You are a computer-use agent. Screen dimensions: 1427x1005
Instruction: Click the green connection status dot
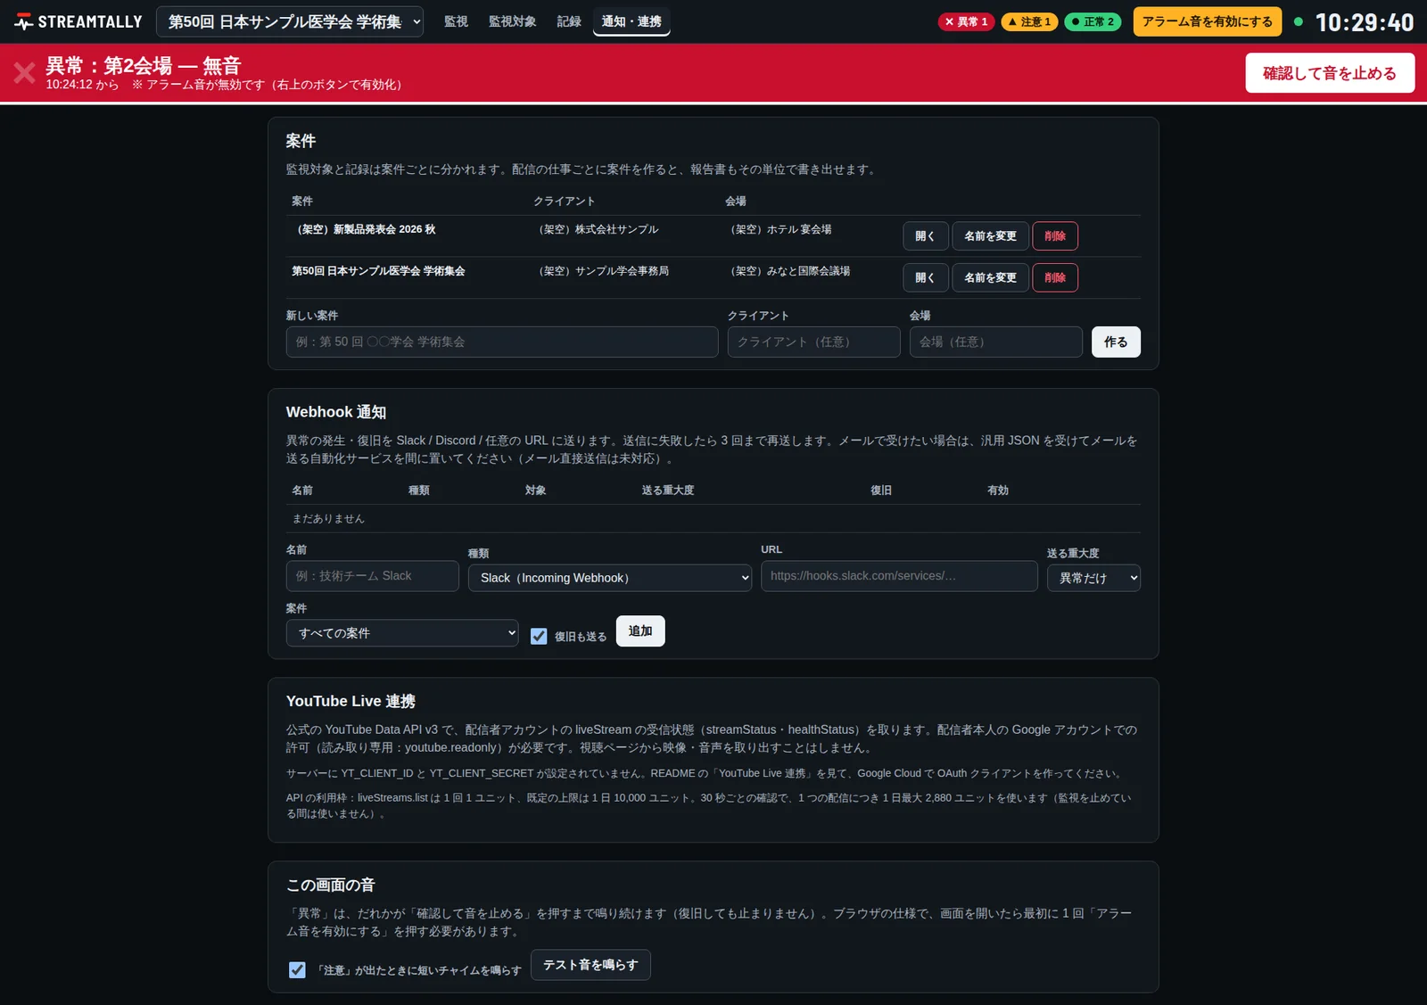(1299, 21)
